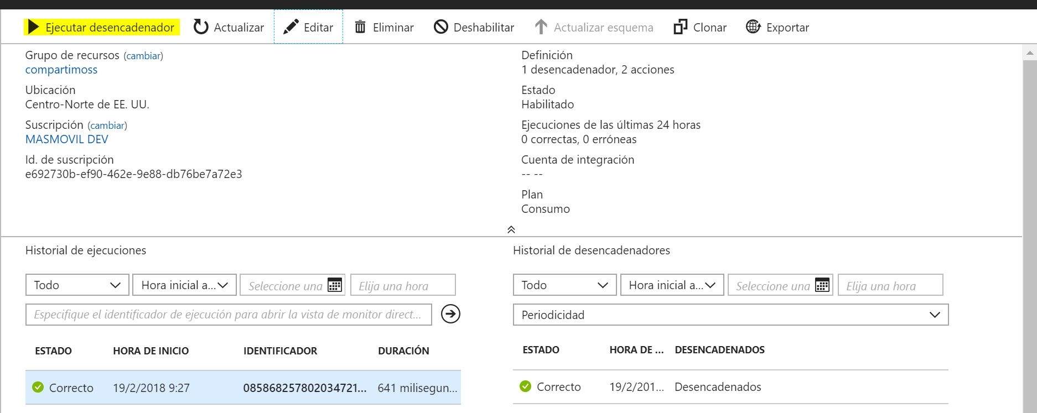Open calendar picker in run history filter
This screenshot has height=413, width=1037.
point(335,285)
